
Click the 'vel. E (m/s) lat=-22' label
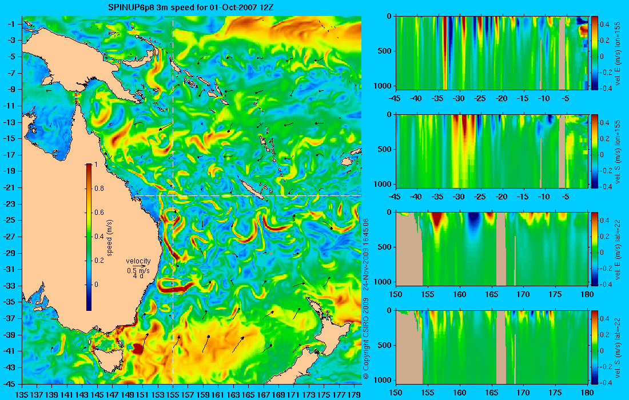coord(619,249)
